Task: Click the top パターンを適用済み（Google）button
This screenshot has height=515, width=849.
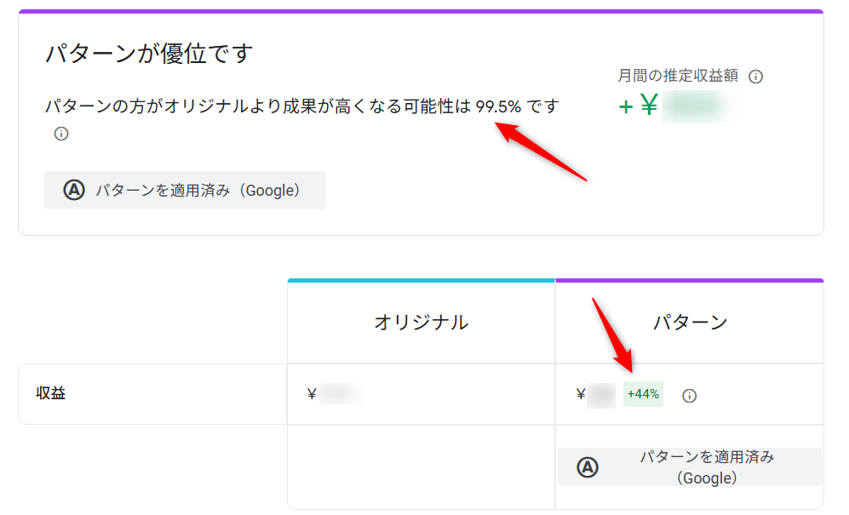Action: [x=185, y=191]
